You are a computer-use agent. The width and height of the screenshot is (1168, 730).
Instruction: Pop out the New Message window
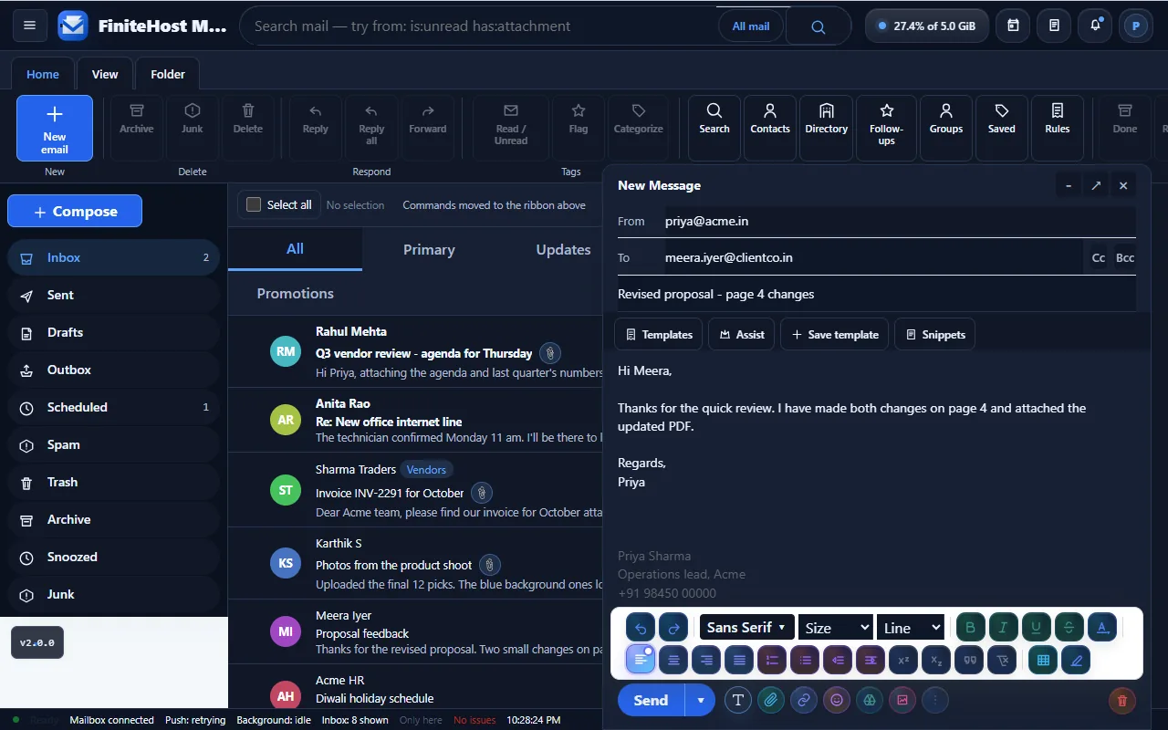click(1096, 185)
